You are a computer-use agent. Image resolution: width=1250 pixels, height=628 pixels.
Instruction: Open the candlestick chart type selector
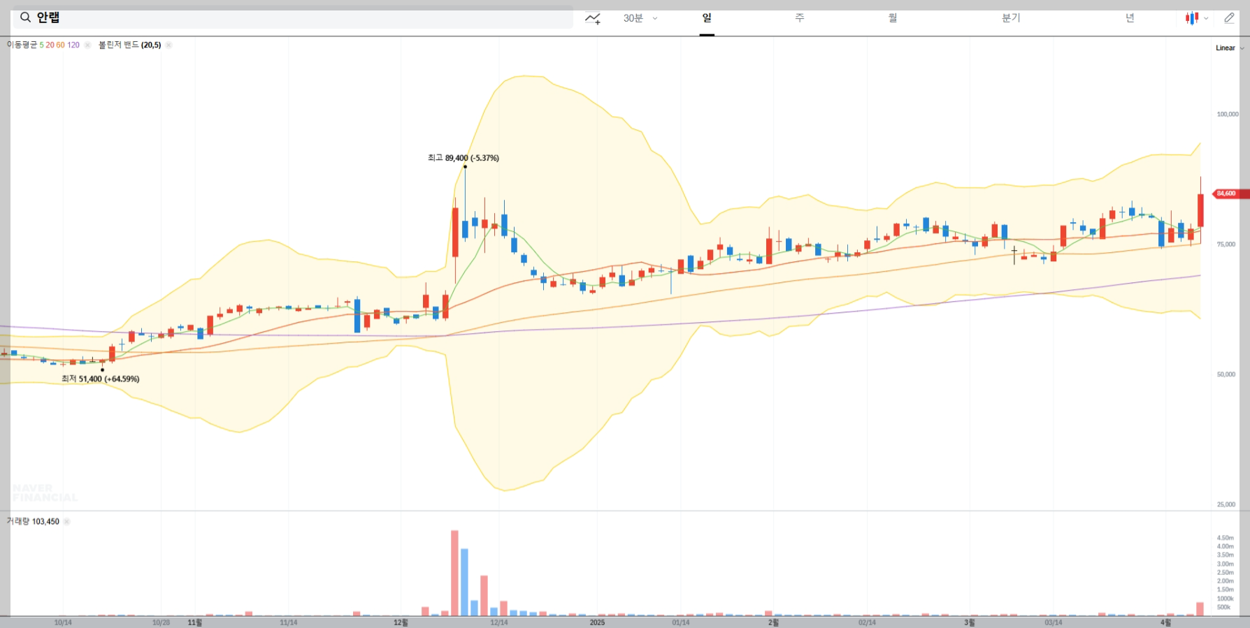pos(1196,18)
